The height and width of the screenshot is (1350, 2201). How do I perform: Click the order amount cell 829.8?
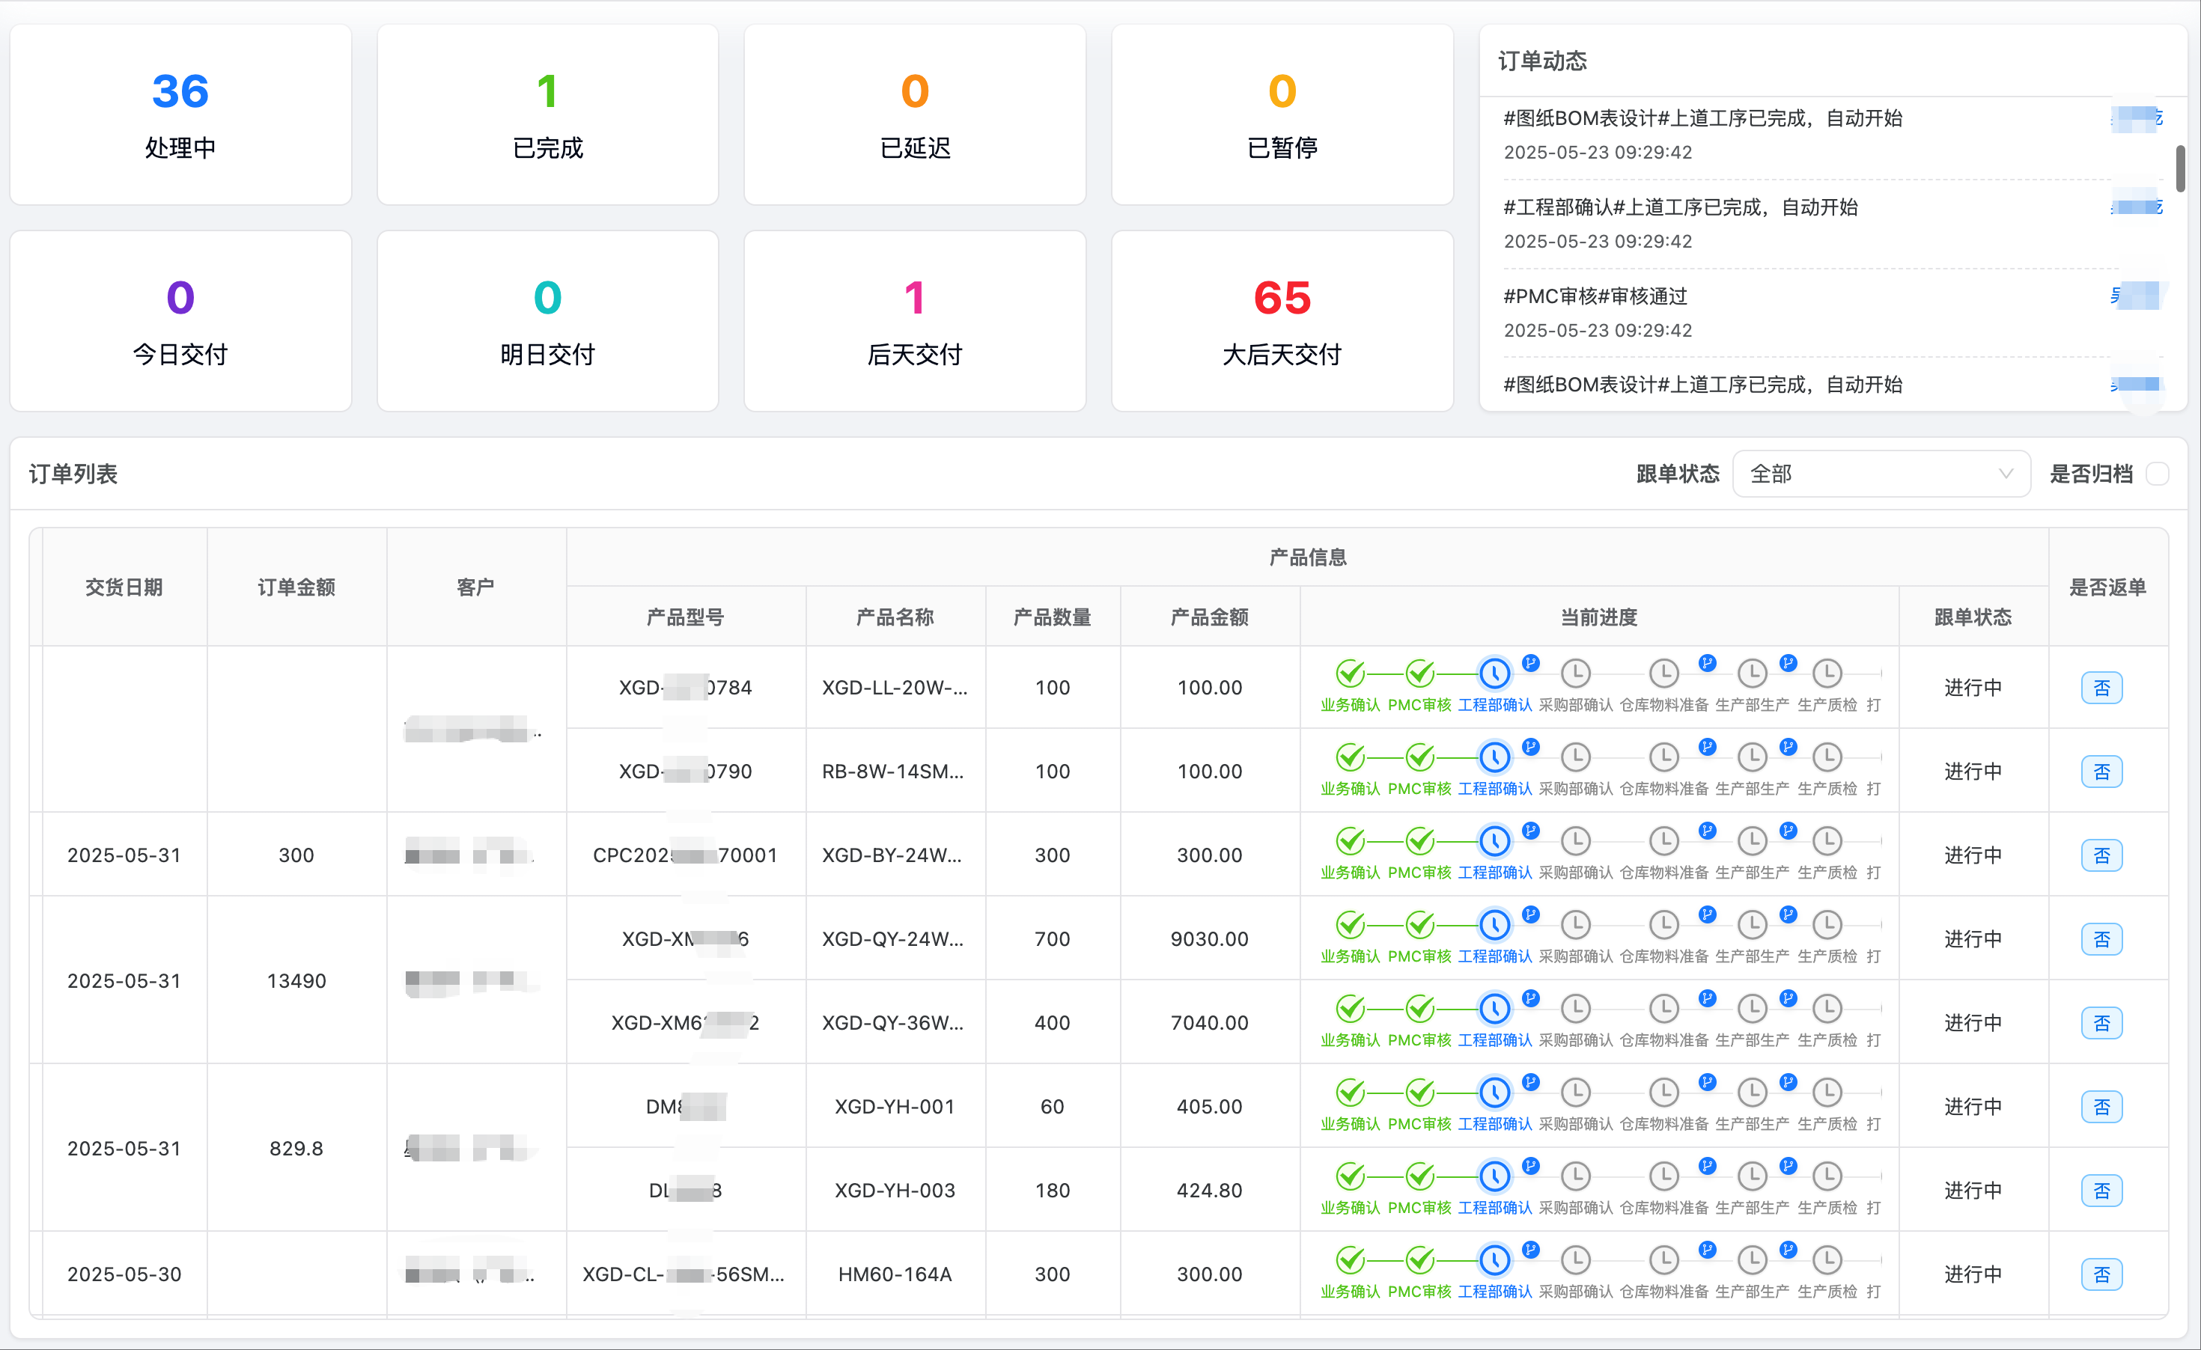296,1149
